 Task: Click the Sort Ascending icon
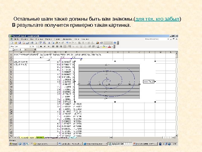click(x=89, y=43)
